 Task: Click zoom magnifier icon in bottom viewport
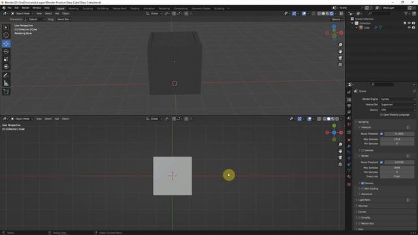pyautogui.click(x=340, y=144)
